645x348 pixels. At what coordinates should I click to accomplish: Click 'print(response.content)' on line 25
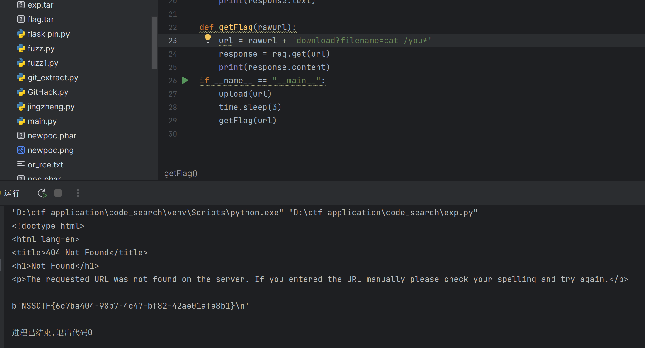274,67
